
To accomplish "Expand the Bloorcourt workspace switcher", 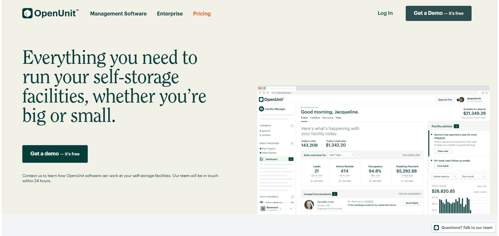I will (x=271, y=209).
